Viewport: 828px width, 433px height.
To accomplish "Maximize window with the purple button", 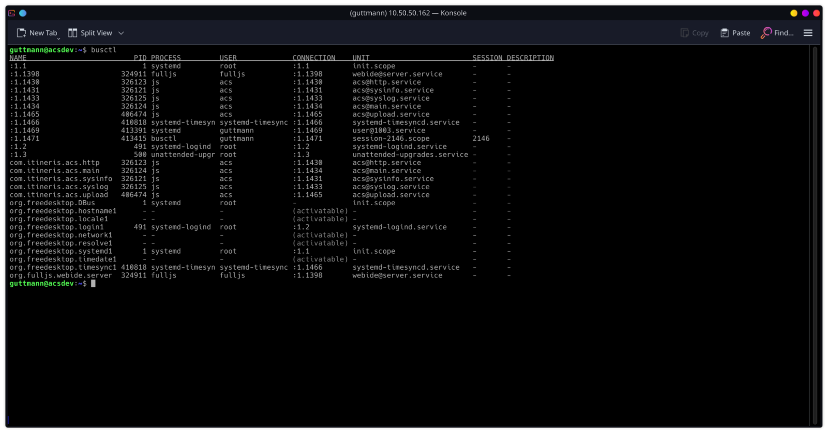I will pos(805,13).
